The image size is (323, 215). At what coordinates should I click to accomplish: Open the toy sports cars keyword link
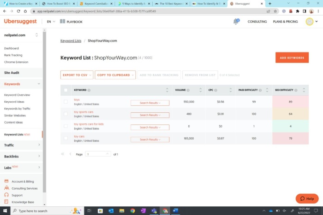pyautogui.click(x=84, y=112)
